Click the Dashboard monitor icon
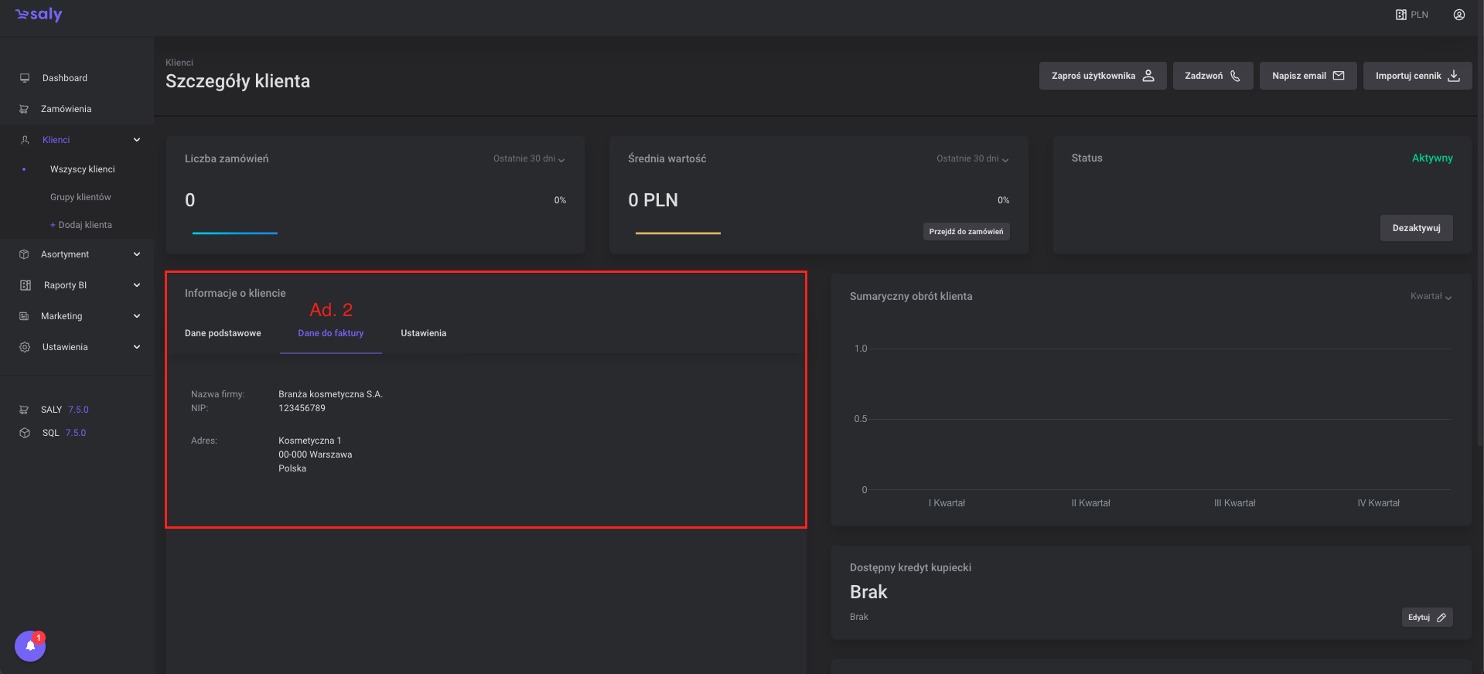This screenshot has height=674, width=1484. point(25,78)
